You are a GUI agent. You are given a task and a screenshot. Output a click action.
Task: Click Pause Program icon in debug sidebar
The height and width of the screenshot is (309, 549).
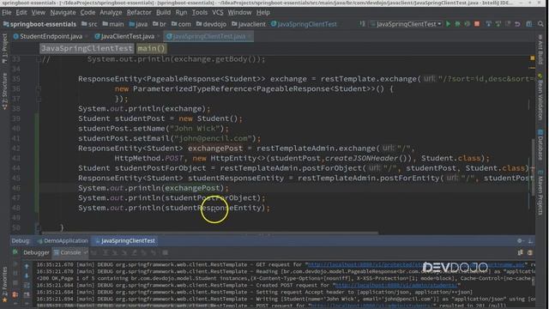pos(15,273)
